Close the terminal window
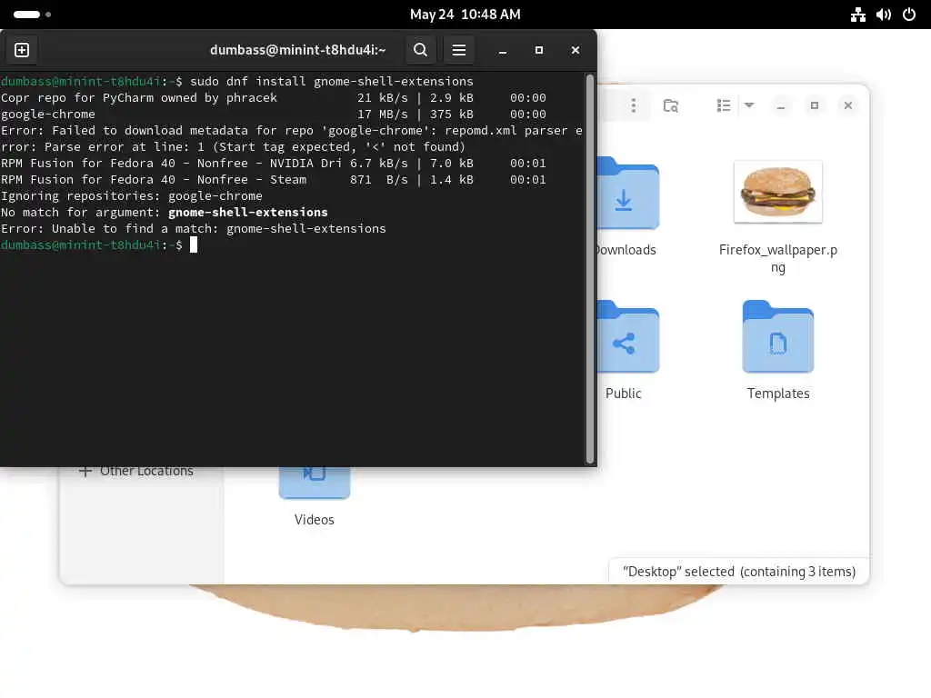 tap(575, 51)
